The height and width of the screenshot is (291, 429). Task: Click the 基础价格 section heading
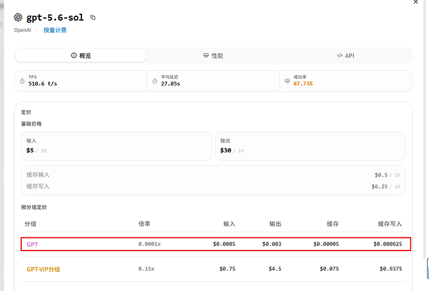[x=31, y=124]
